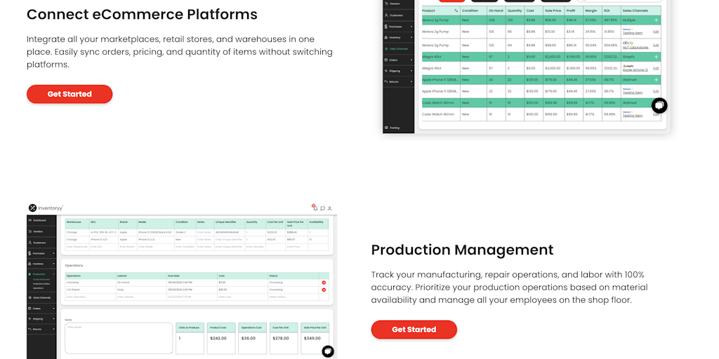Viewport: 719px width, 359px height.
Task: Click Customers person icon in the Sales Channels screenshot sidebar
Action: click(x=386, y=15)
